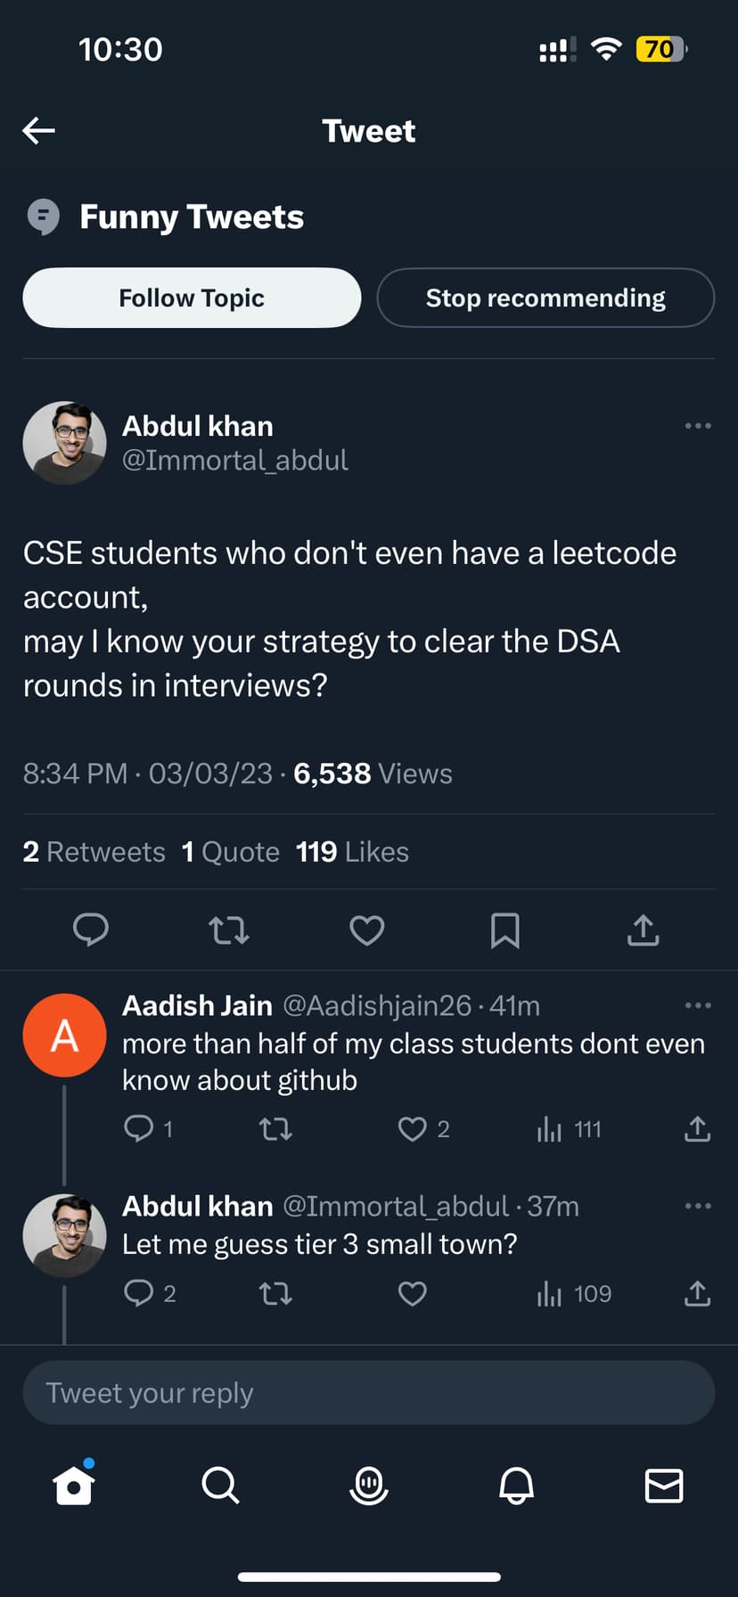Open options for the tier 3 reply

coord(698,1206)
